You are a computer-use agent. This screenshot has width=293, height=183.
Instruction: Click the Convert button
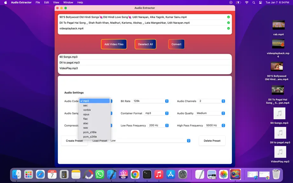(x=176, y=44)
